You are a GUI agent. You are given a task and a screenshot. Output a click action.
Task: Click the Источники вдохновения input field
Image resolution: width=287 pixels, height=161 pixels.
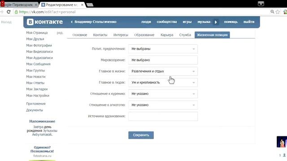(x=163, y=116)
